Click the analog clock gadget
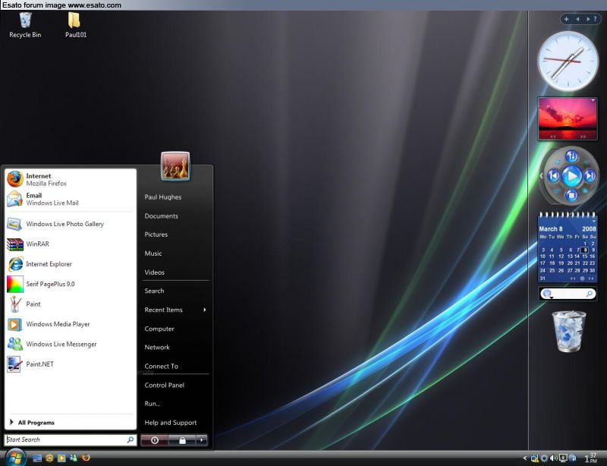Viewport: 607px width, 466px height. pos(568,61)
